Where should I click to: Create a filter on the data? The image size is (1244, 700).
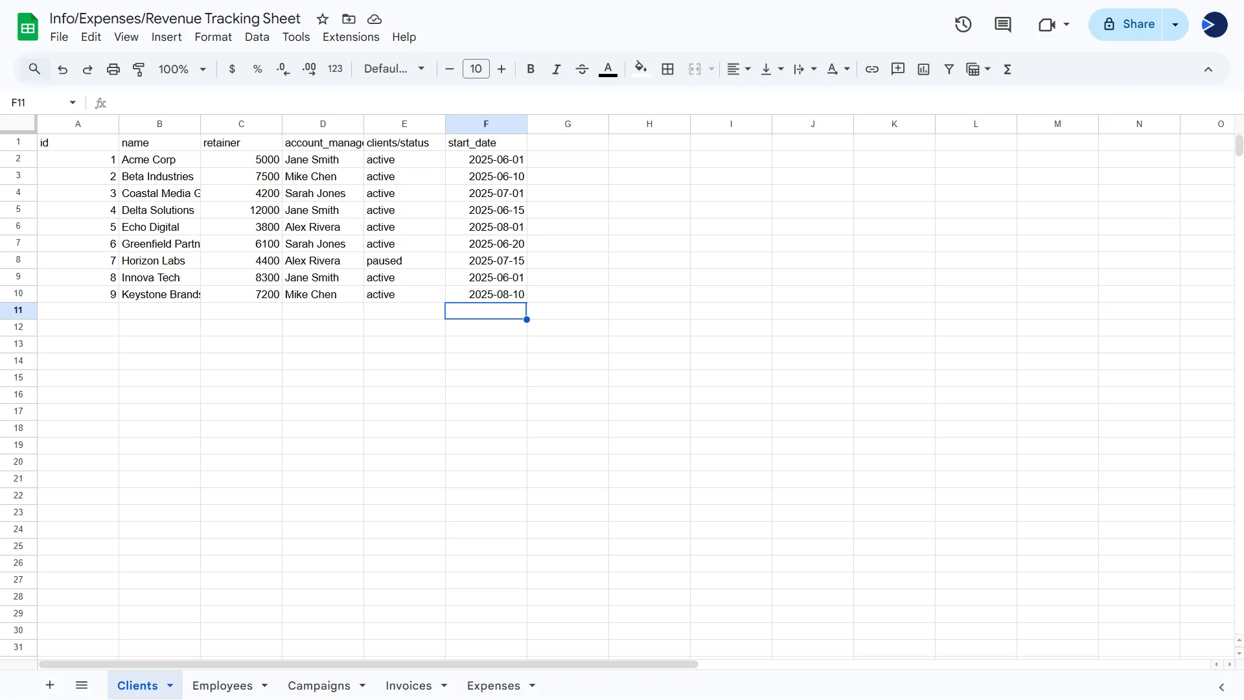pyautogui.click(x=949, y=69)
